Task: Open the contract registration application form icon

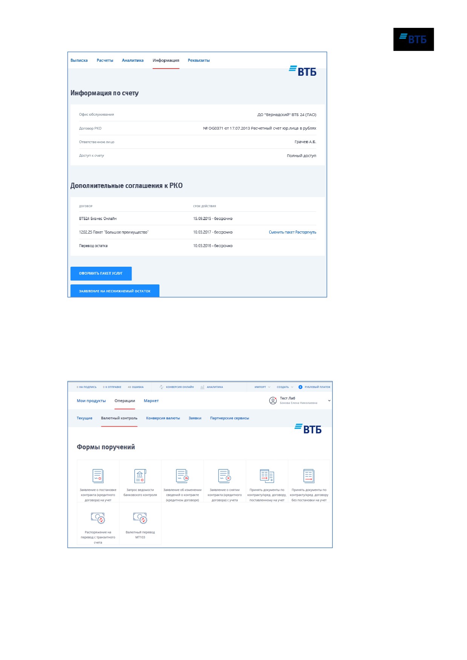Action: pos(98,476)
